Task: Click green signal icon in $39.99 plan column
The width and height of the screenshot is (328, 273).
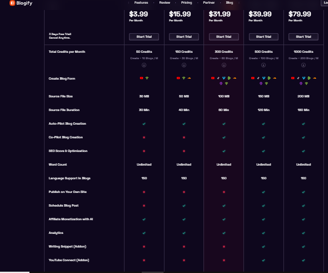Action: pos(266,83)
